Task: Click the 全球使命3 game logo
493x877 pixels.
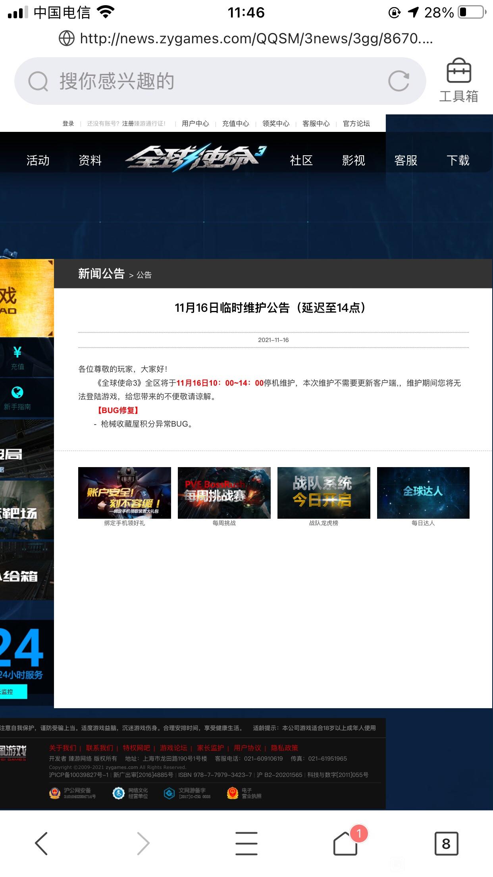Action: 196,158
